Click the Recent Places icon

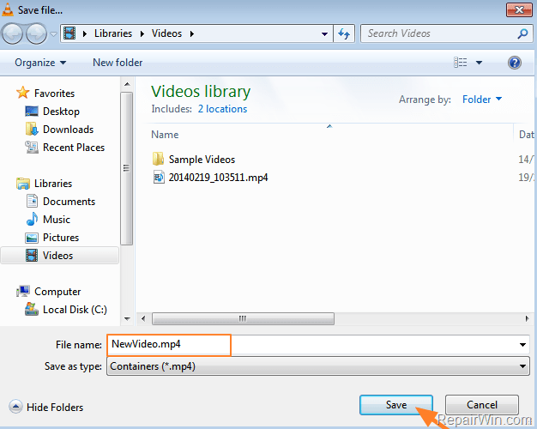click(x=32, y=148)
